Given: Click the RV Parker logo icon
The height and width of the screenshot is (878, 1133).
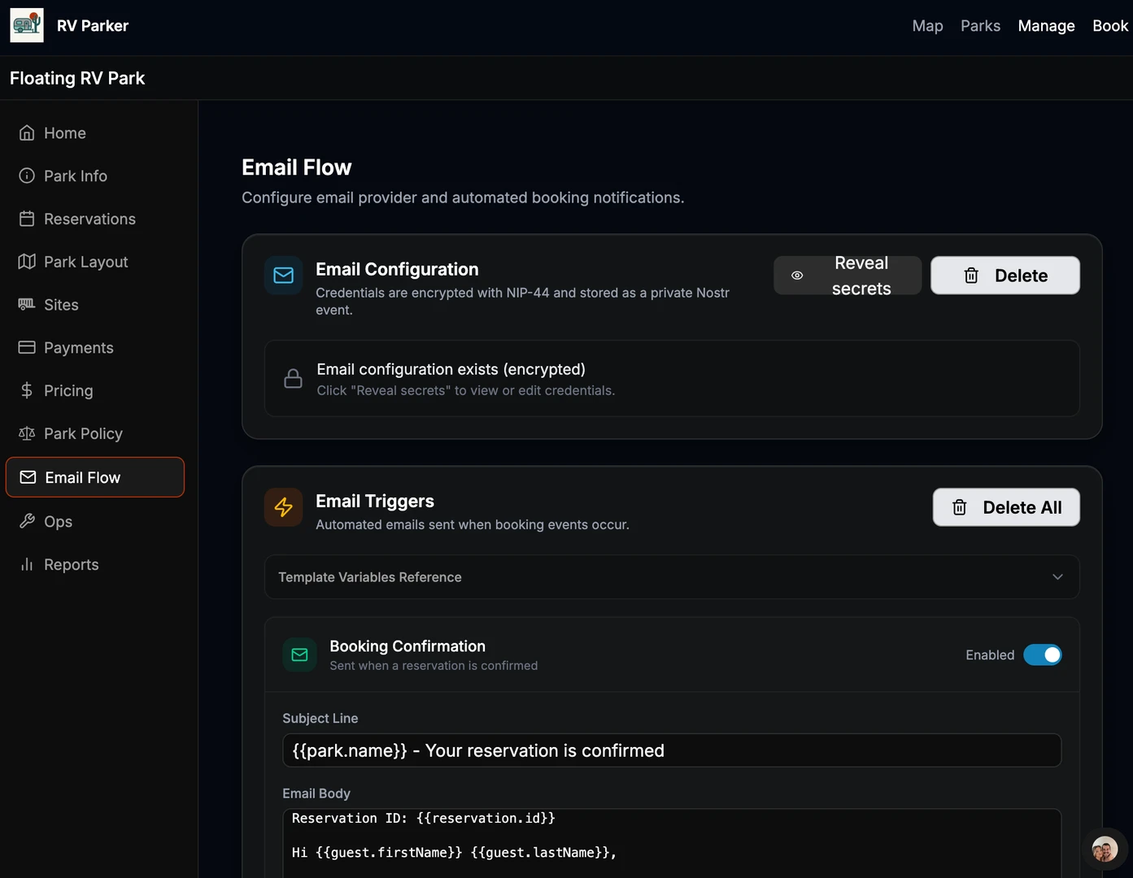Looking at the screenshot, I should [x=27, y=26].
